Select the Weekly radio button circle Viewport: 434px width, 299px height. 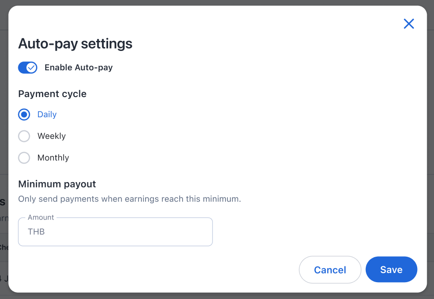tap(24, 136)
